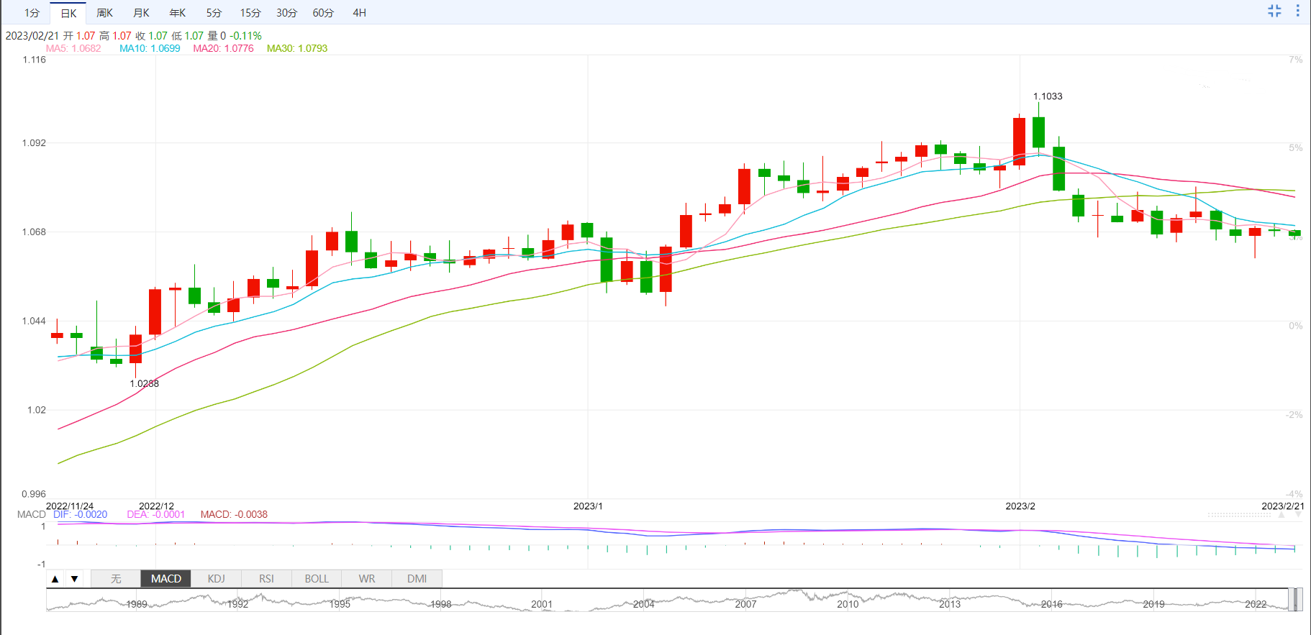Select the 4H timeframe tab
1311x635 pixels.
click(360, 13)
